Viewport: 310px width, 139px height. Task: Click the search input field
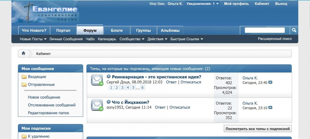tap(265, 30)
